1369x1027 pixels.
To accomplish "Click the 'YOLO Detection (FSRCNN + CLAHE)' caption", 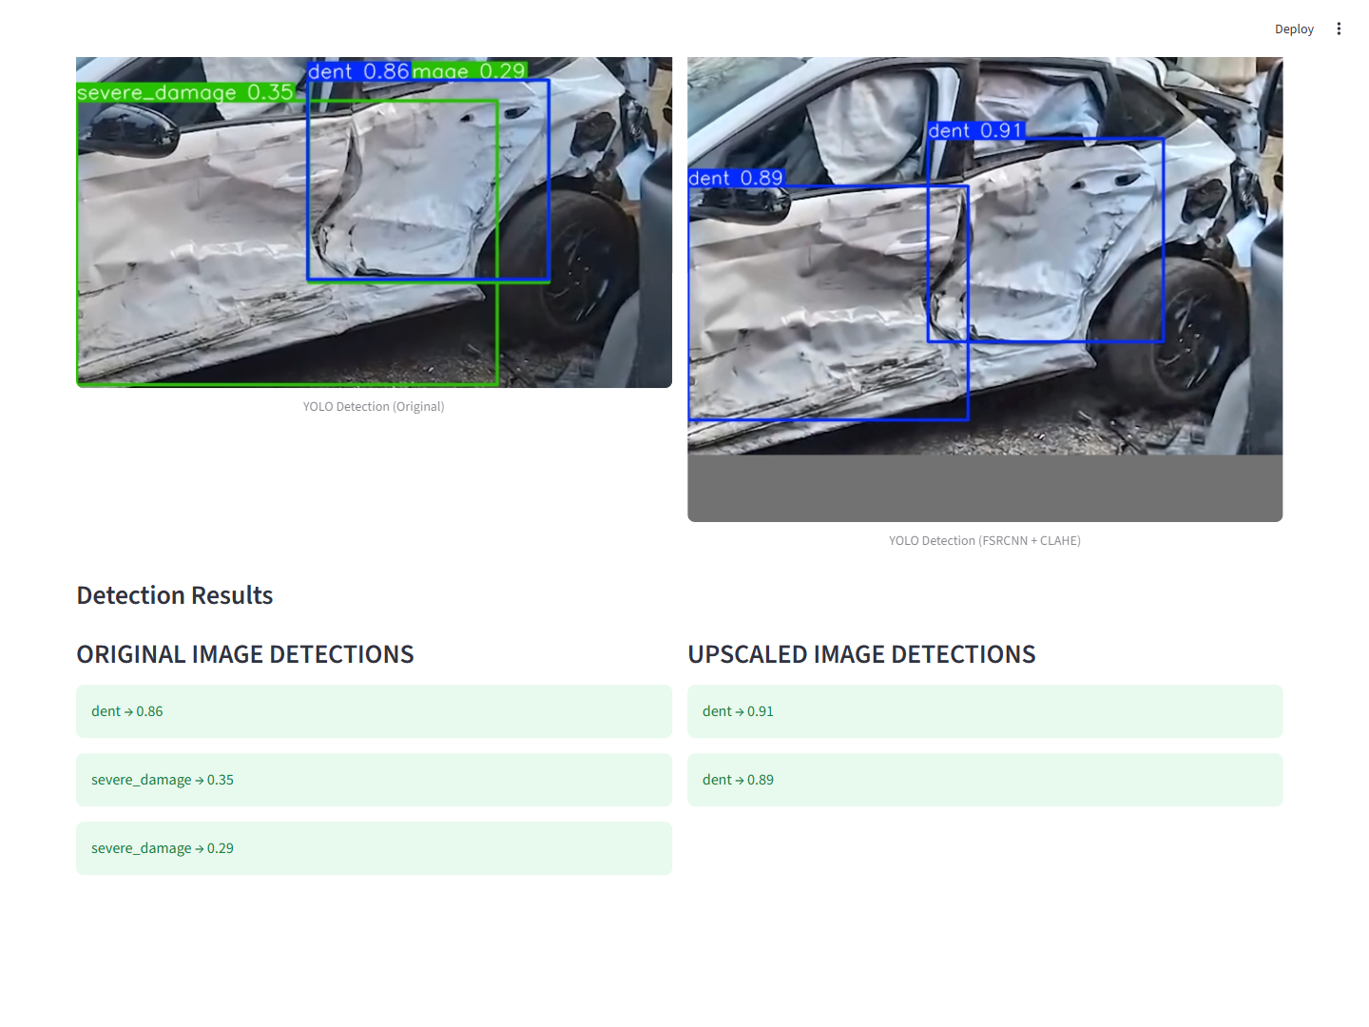I will point(985,540).
